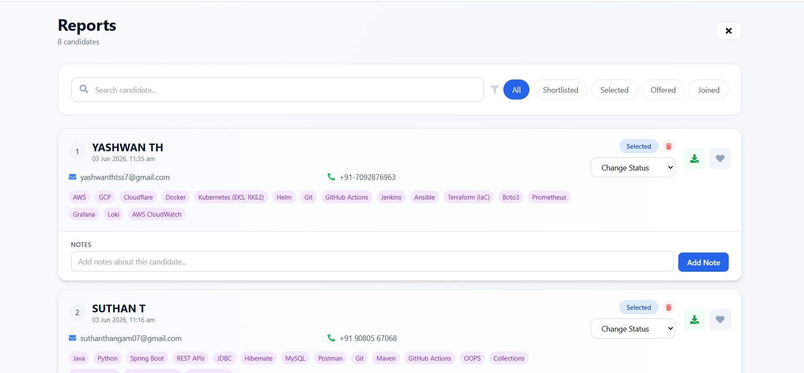The image size is (804, 373).
Task: Click Selected status badge on Suthan T
Action: click(x=638, y=308)
